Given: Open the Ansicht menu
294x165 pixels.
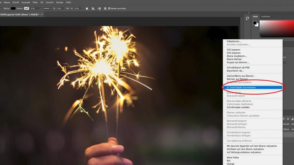Looking at the screenshot, I should 50,2.
